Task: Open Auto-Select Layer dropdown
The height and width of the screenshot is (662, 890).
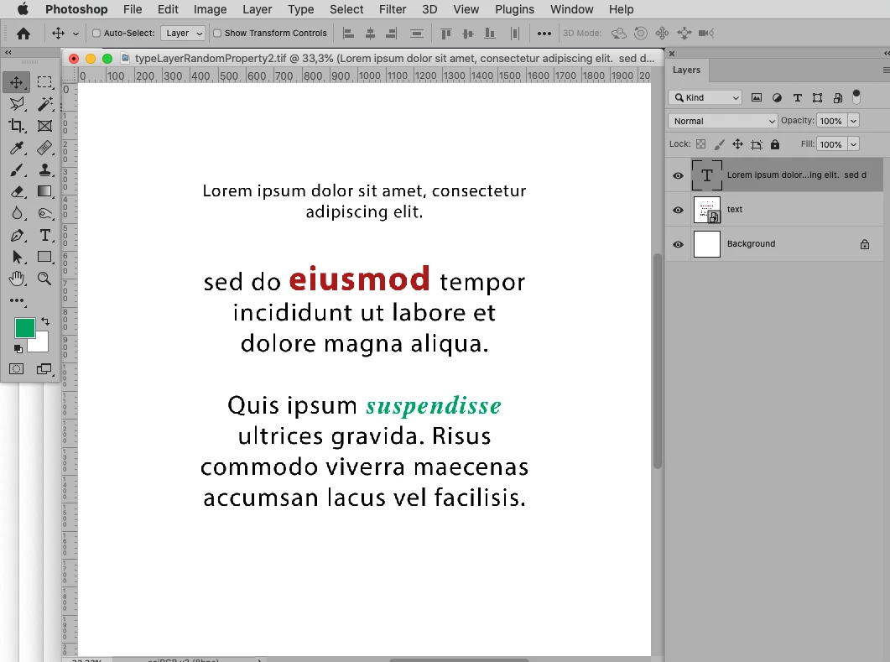Action: click(183, 33)
